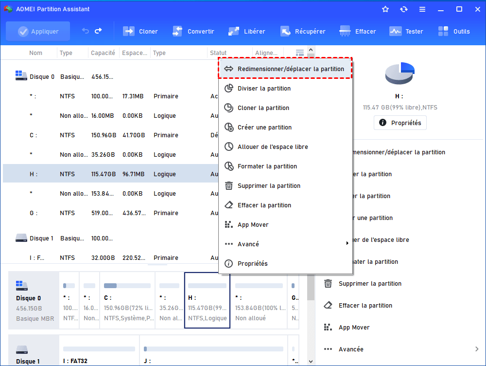Image resolution: width=486 pixels, height=366 pixels.
Task: Click the trash icon beside Supprimer la partition
Action: (x=328, y=283)
